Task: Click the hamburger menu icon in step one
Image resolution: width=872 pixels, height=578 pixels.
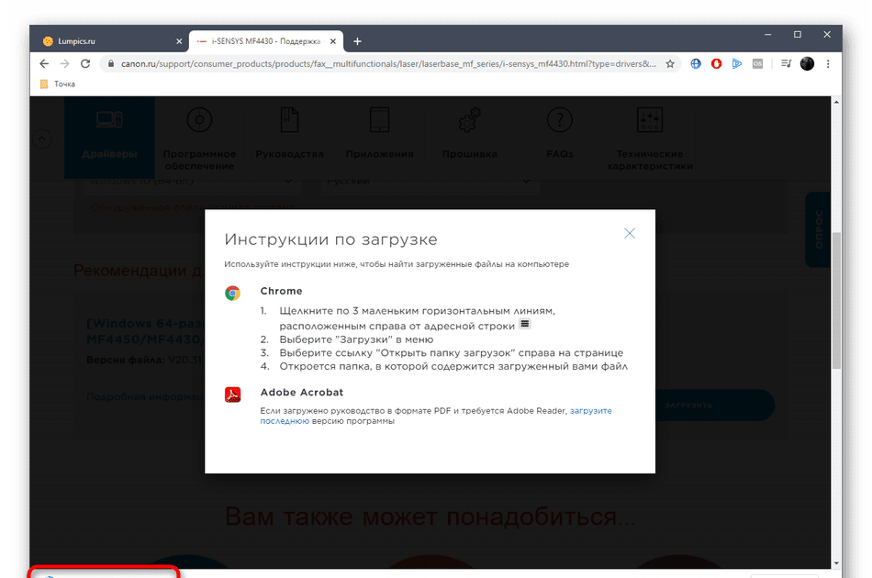Action: point(525,324)
